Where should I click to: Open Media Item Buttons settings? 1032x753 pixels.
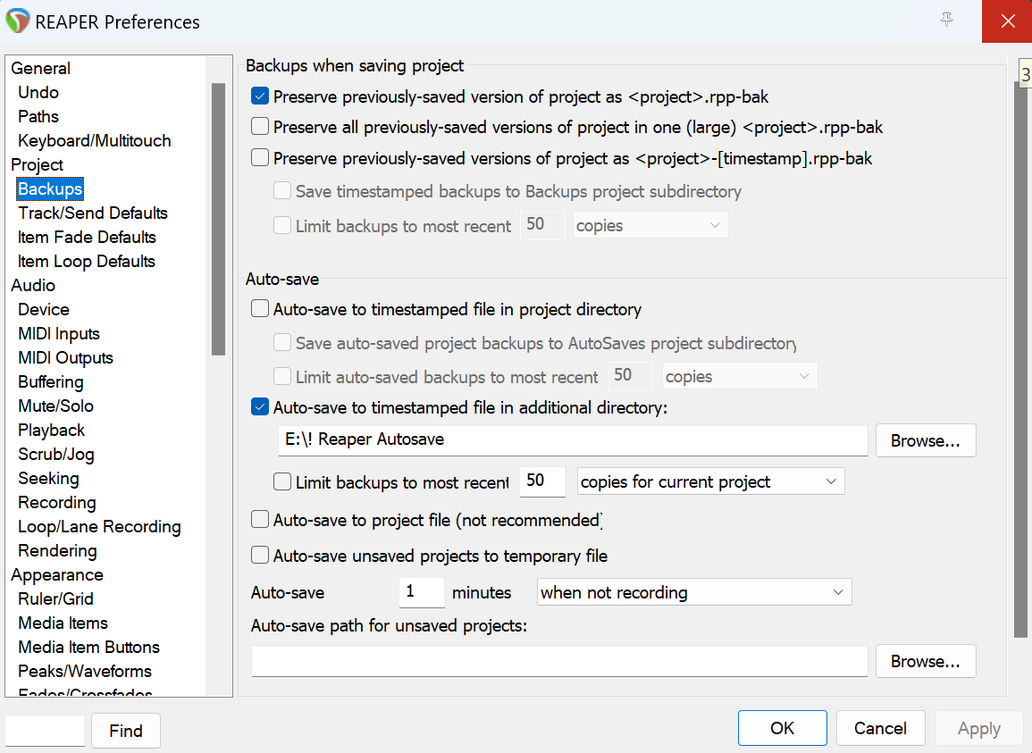point(88,647)
